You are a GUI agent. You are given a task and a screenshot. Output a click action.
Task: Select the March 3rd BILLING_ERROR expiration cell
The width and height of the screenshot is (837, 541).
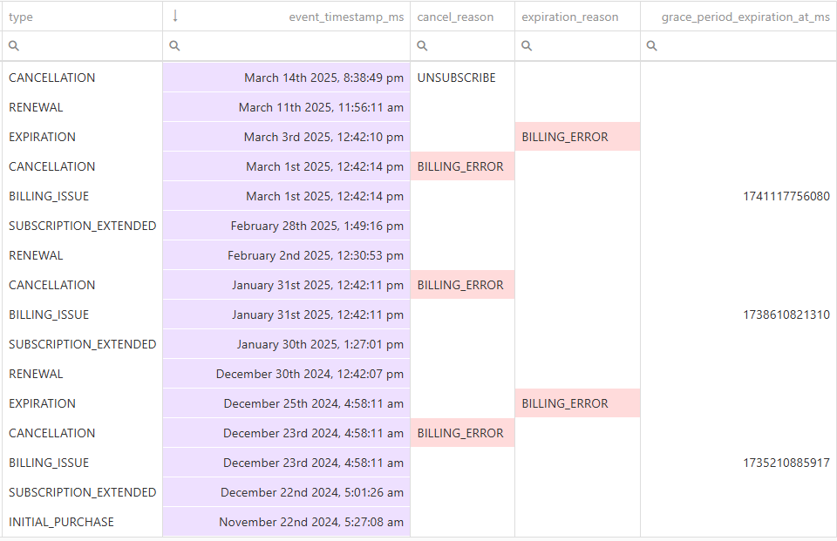coord(577,137)
